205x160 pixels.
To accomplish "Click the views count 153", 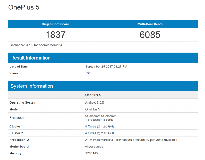I will click(88, 73).
